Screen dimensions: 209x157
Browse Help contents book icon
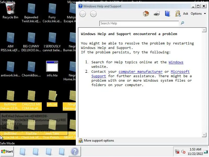pyautogui.click(x=167, y=14)
